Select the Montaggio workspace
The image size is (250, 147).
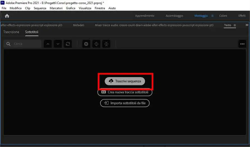tap(201, 16)
